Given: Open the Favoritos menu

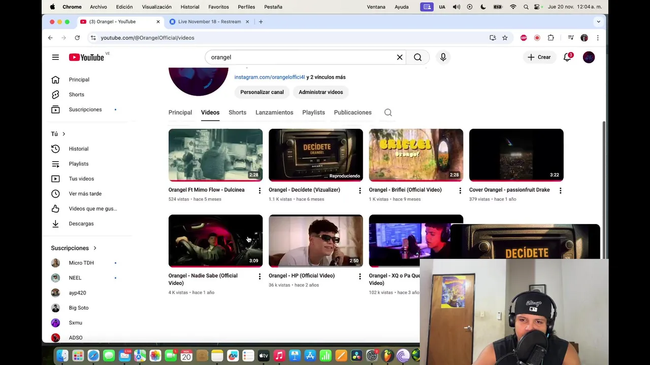Looking at the screenshot, I should click(218, 7).
